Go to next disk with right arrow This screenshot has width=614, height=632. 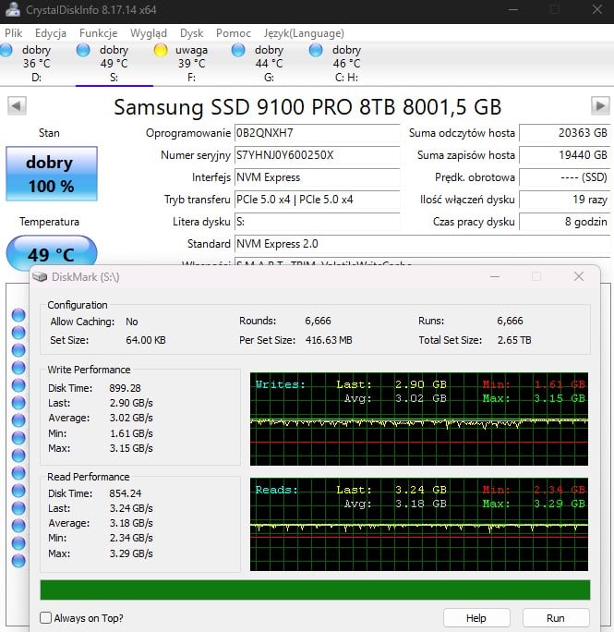[x=599, y=105]
